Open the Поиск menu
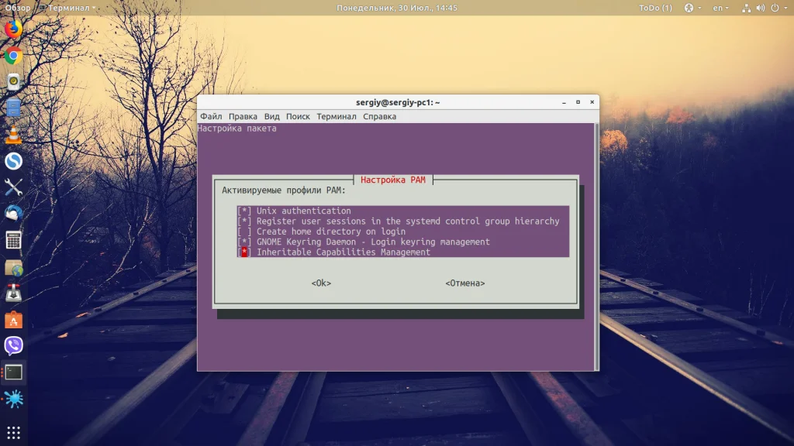The image size is (794, 446). [x=298, y=116]
